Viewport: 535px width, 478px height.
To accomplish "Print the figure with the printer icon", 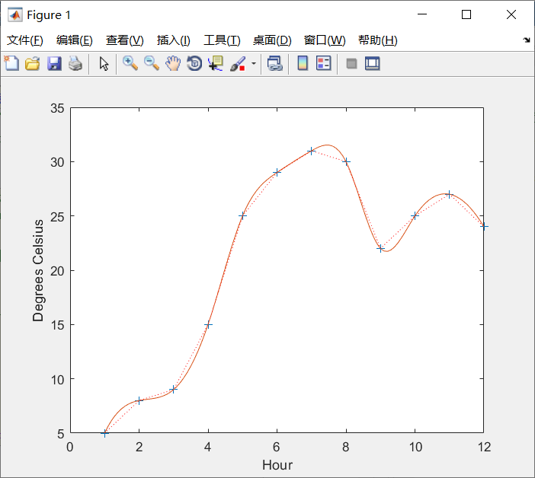I will [x=75, y=63].
